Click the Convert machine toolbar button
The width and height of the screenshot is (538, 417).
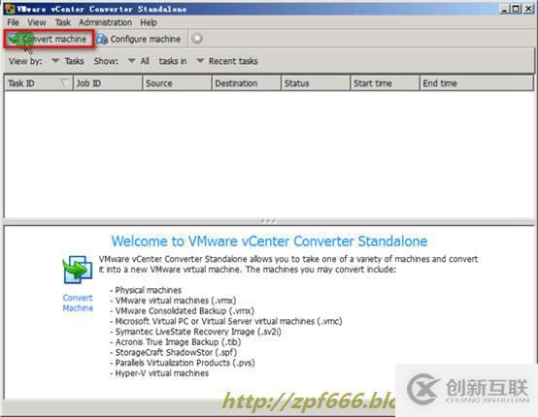pos(48,39)
